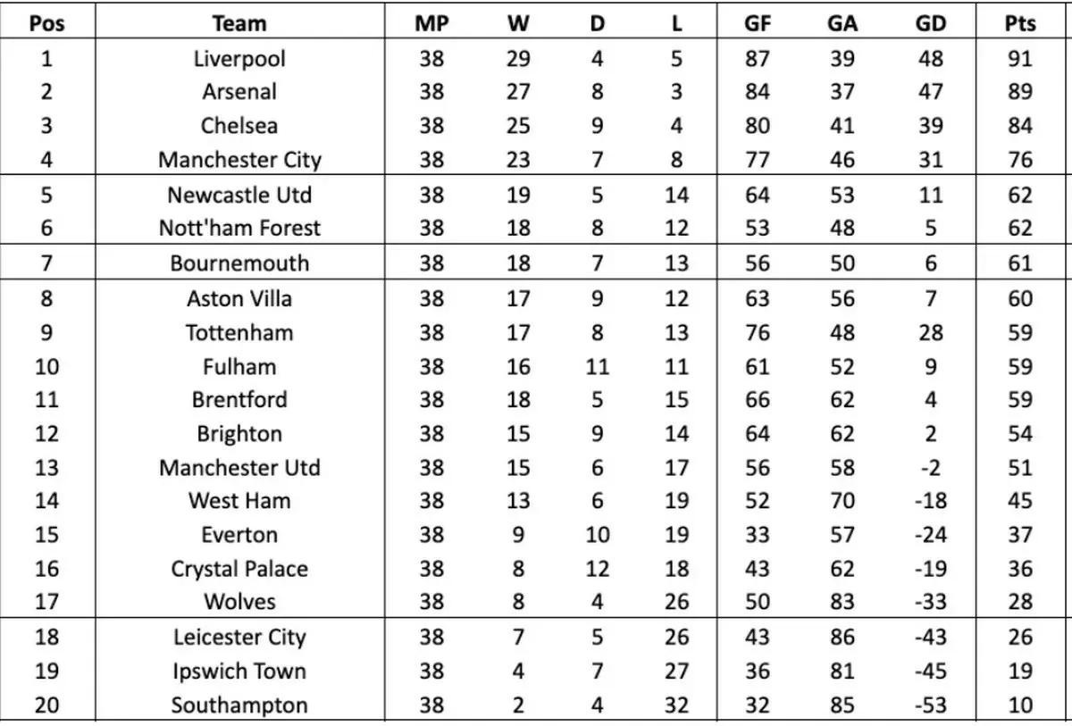The image size is (1072, 726).
Task: Click the Aston Villa cell
Action: (239, 298)
